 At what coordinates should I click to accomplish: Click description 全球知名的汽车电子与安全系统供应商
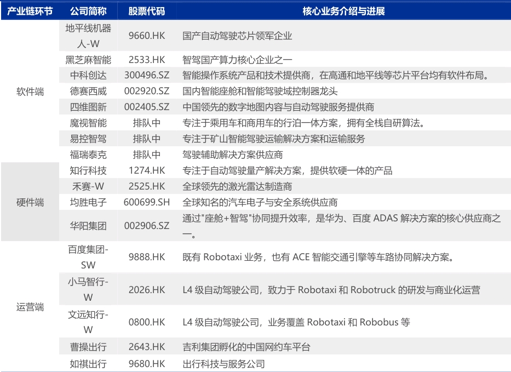[x=260, y=203]
